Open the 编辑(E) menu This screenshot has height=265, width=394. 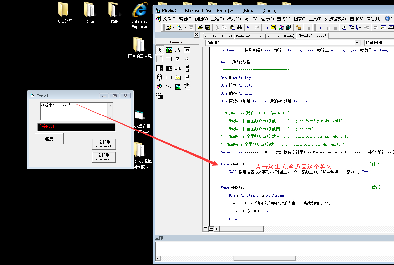pyautogui.click(x=185, y=19)
